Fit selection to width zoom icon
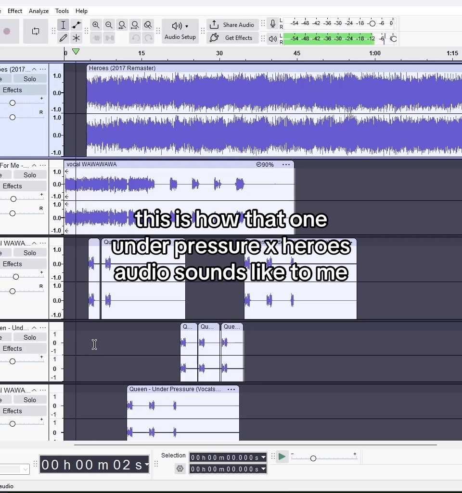462x493 pixels. pos(122,25)
